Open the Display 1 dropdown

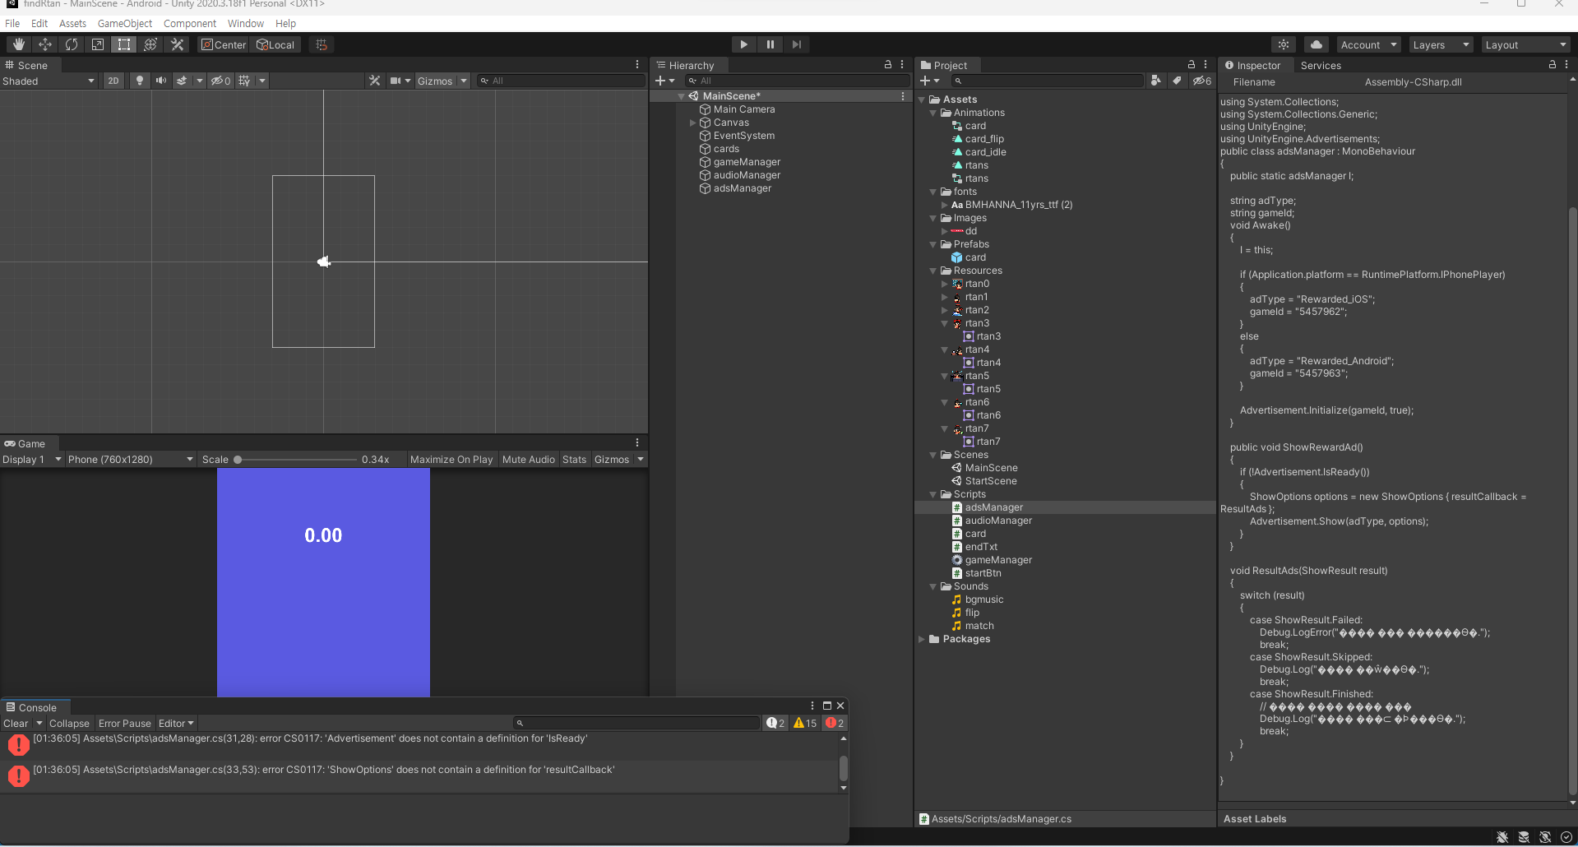tap(32, 460)
